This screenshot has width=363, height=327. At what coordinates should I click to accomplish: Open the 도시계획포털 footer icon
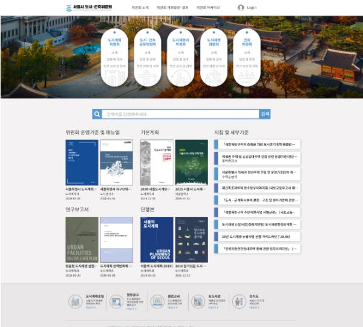click(x=75, y=302)
